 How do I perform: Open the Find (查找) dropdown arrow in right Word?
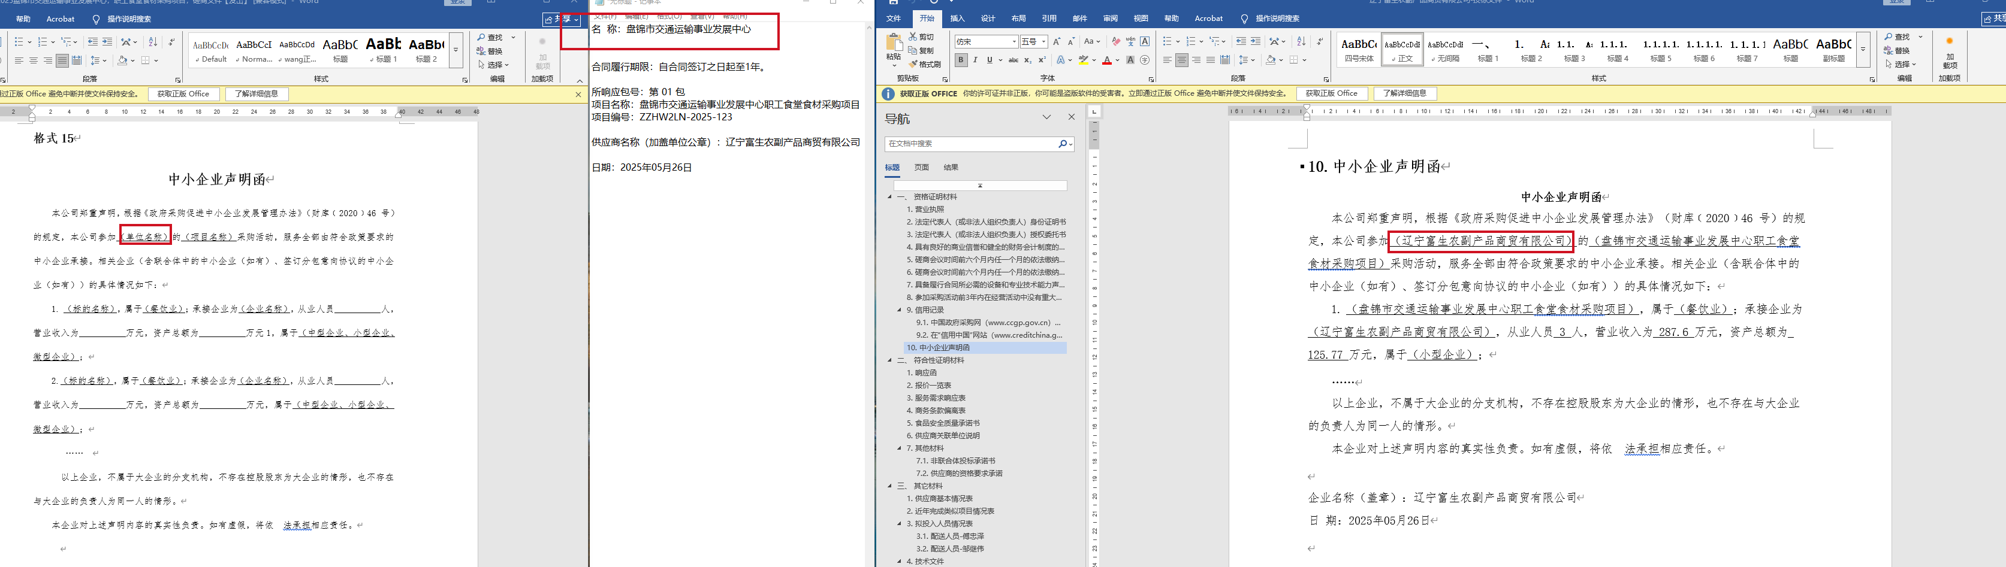[1920, 37]
